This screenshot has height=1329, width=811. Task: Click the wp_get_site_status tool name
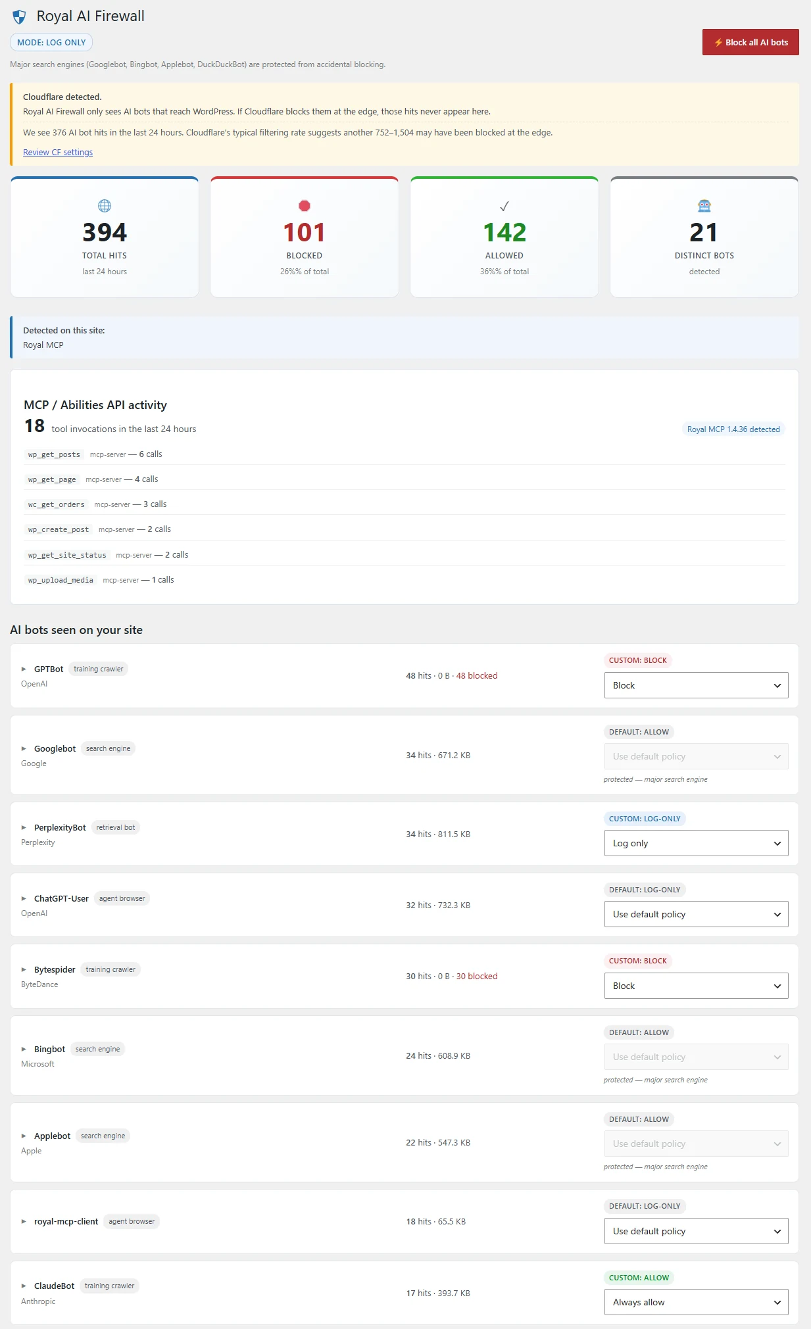(67, 555)
